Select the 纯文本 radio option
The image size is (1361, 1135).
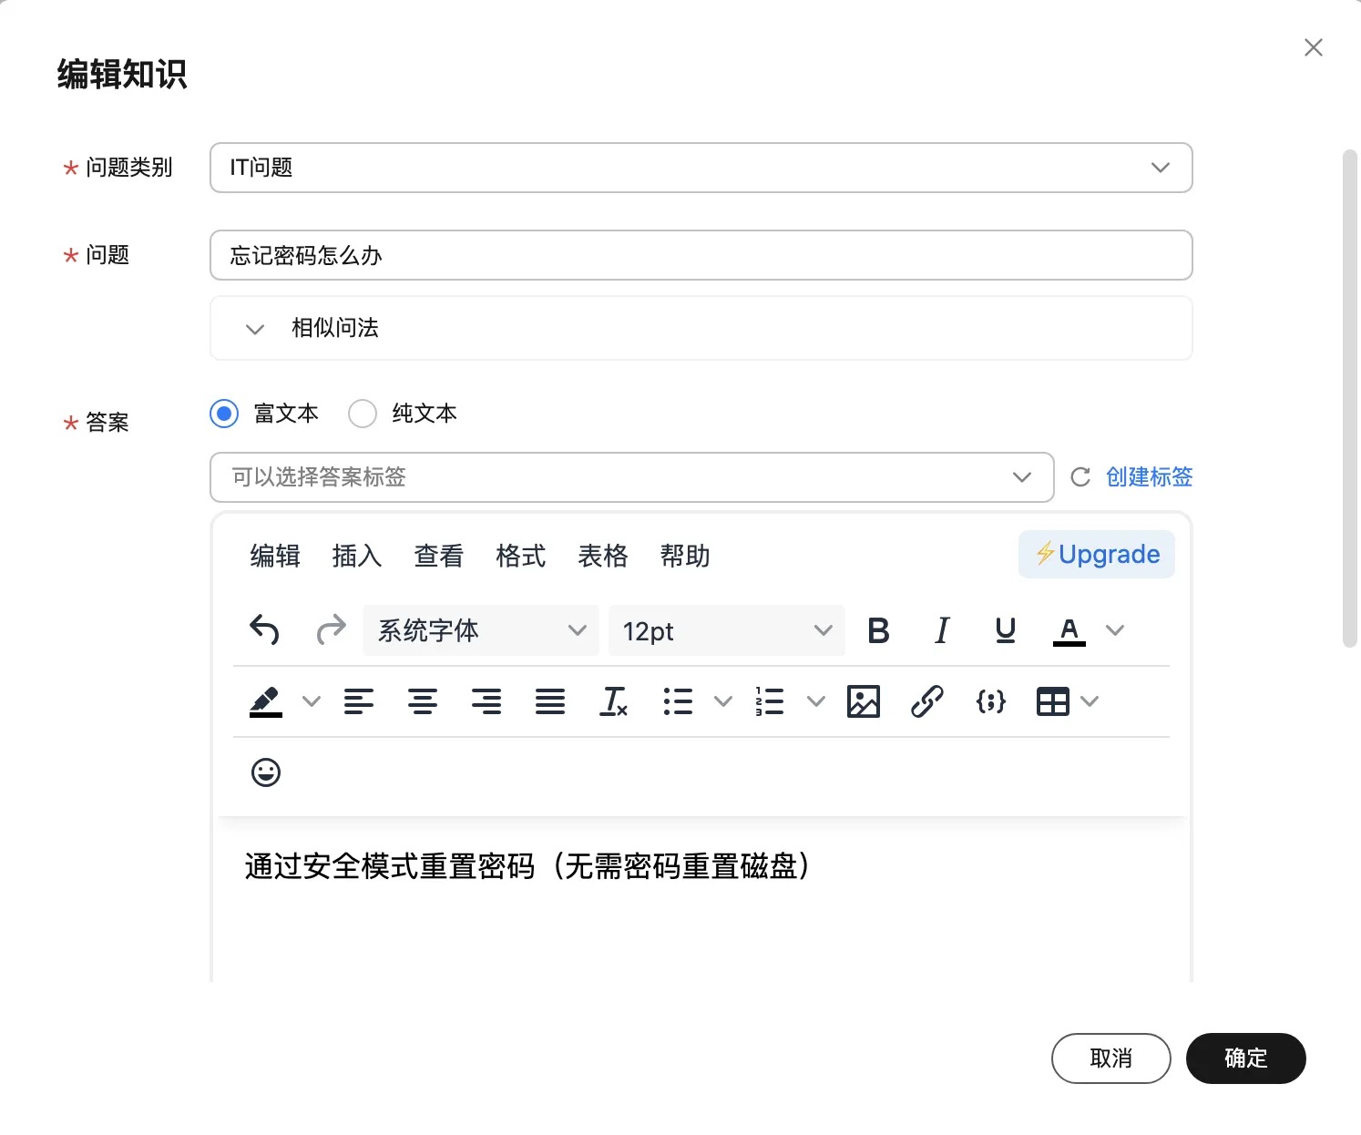[363, 414]
